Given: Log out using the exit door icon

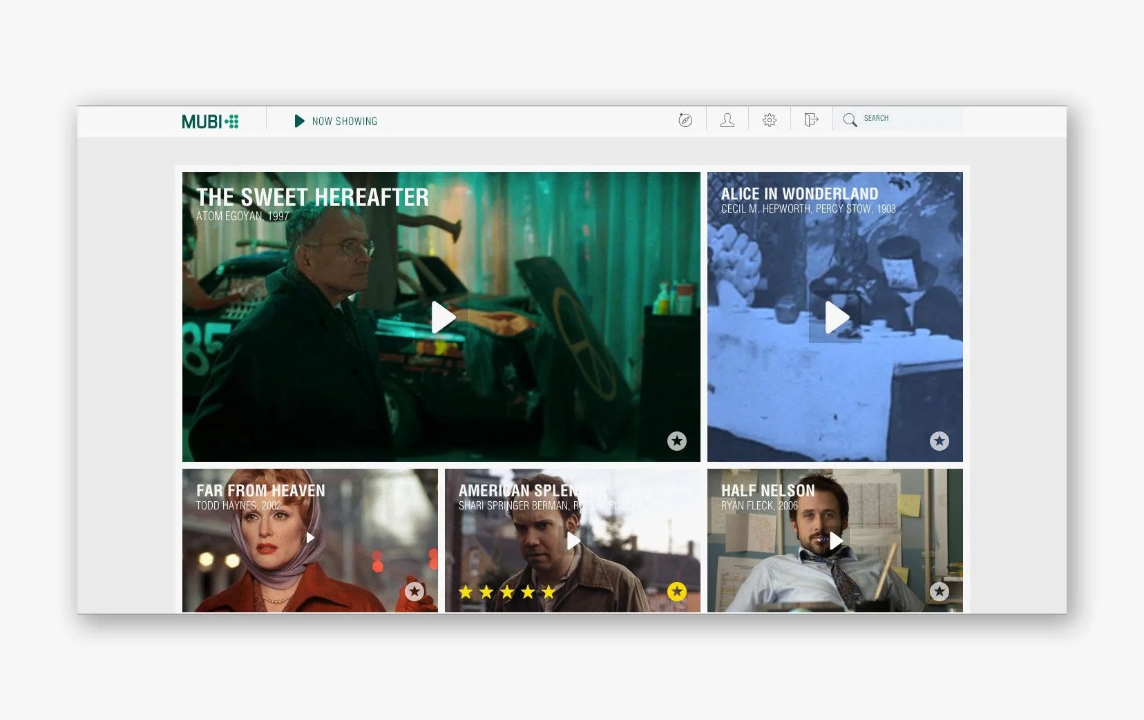Looking at the screenshot, I should (811, 119).
